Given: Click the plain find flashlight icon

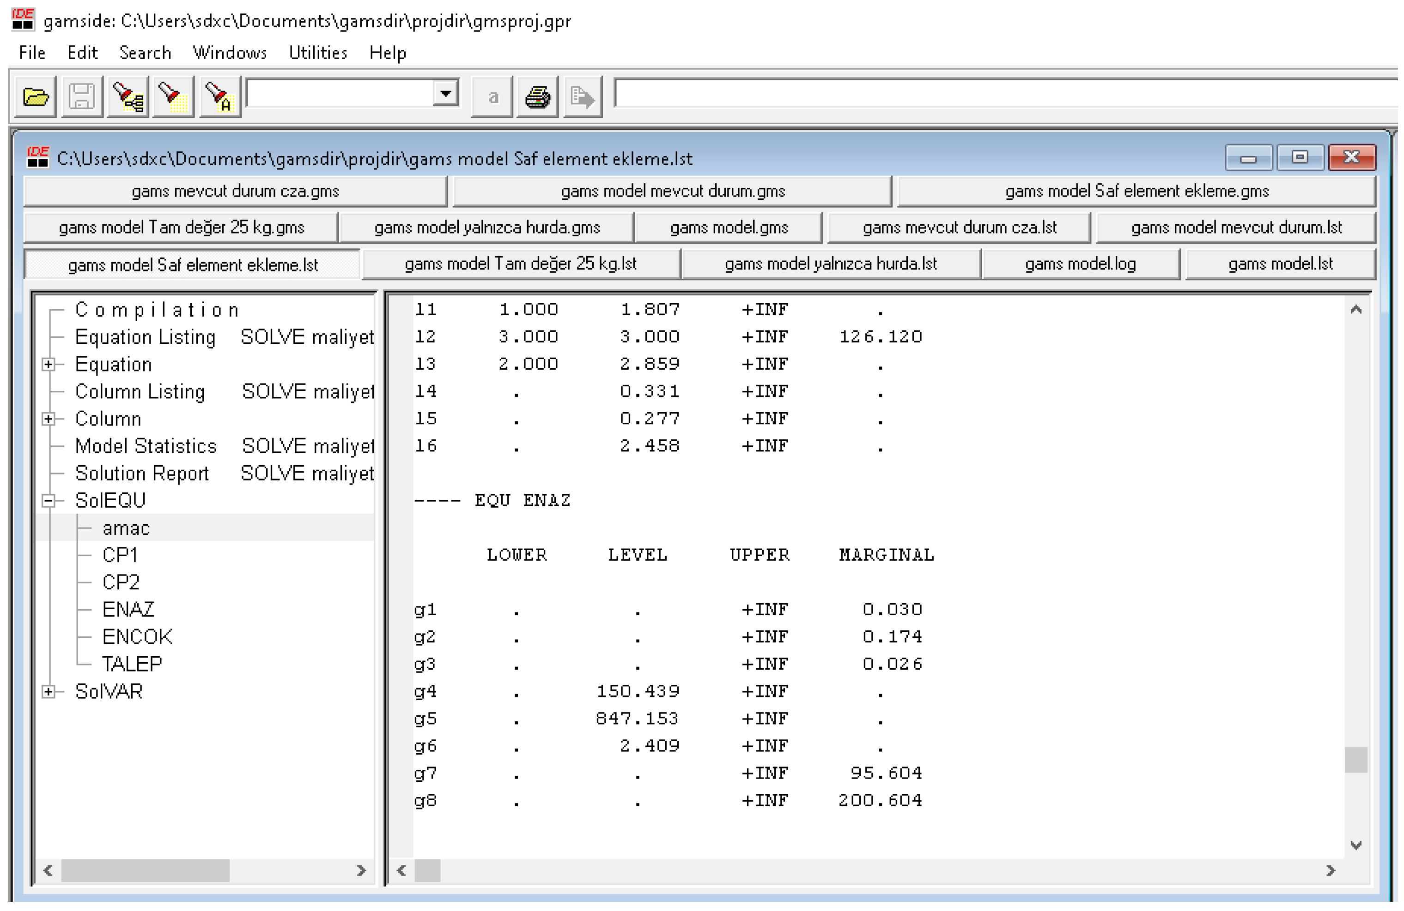Looking at the screenshot, I should pyautogui.click(x=173, y=97).
